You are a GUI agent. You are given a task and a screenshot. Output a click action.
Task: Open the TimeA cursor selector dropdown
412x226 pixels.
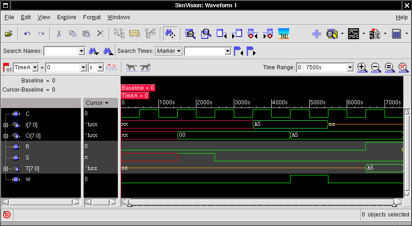point(35,67)
